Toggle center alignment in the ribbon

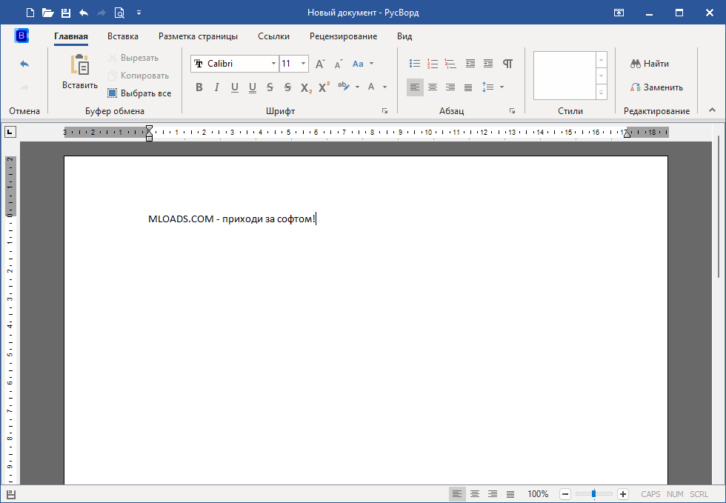433,87
